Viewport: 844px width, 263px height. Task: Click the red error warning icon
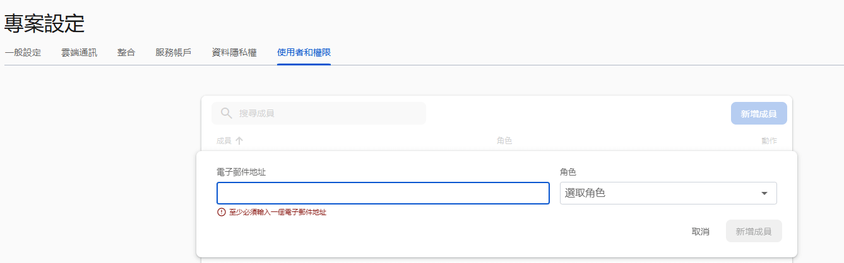pyautogui.click(x=221, y=212)
